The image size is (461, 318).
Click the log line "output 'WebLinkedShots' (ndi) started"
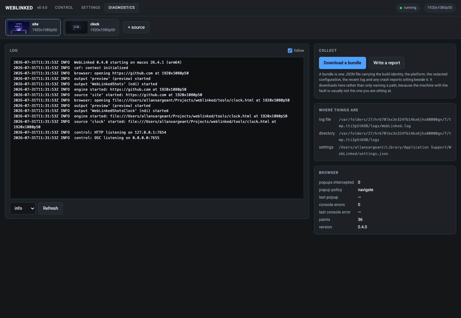coord(85,84)
